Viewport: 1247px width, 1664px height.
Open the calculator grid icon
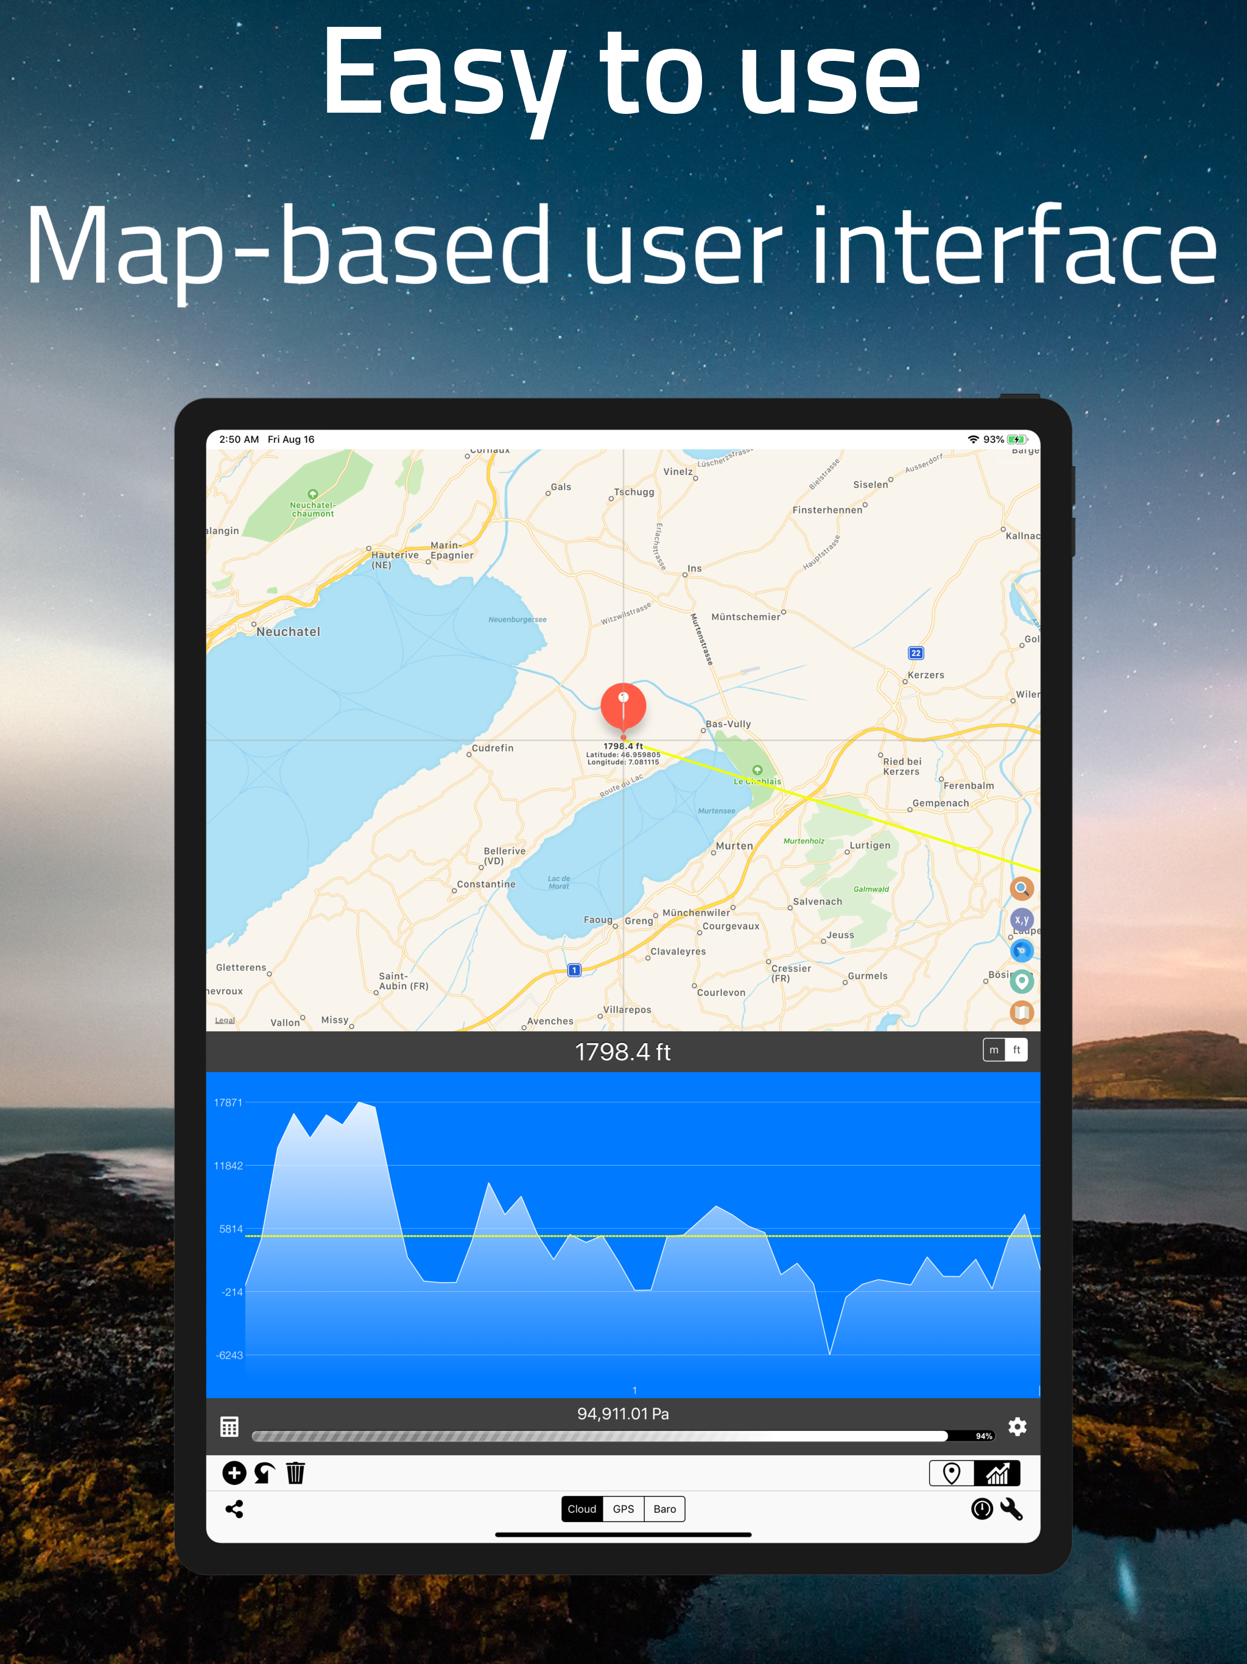coord(230,1426)
